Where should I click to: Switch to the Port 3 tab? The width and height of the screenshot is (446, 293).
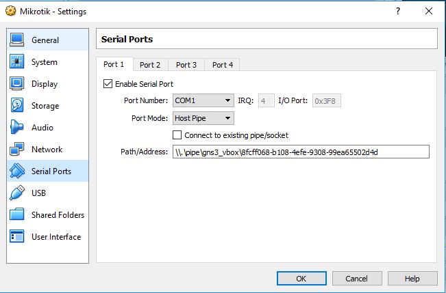[x=186, y=65]
